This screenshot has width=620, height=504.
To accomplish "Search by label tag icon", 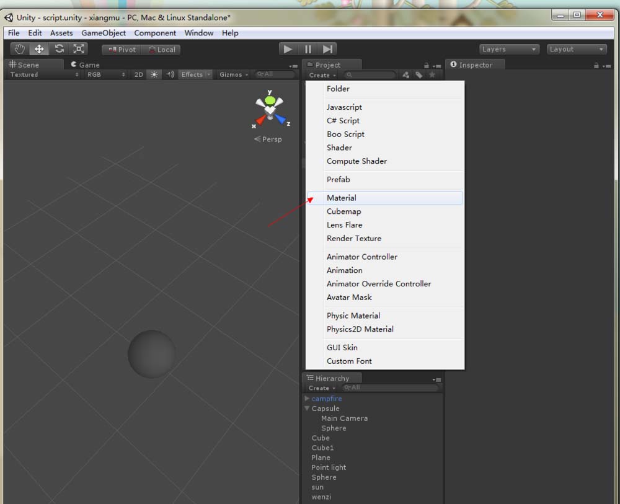I will pyautogui.click(x=419, y=75).
